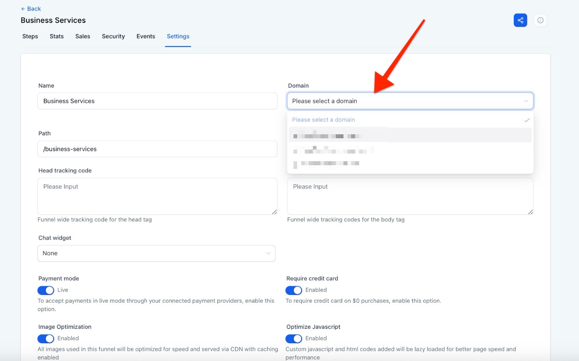Screen dimensions: 579x361
Task: Disable the Require credit card toggle
Action: (294, 290)
